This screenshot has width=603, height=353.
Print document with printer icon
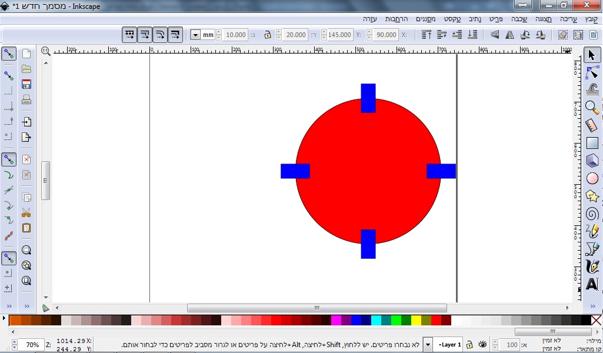point(26,99)
